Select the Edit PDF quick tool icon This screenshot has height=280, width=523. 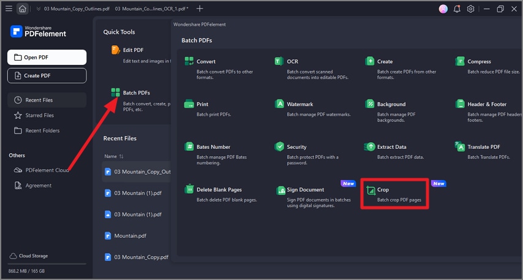(115, 50)
